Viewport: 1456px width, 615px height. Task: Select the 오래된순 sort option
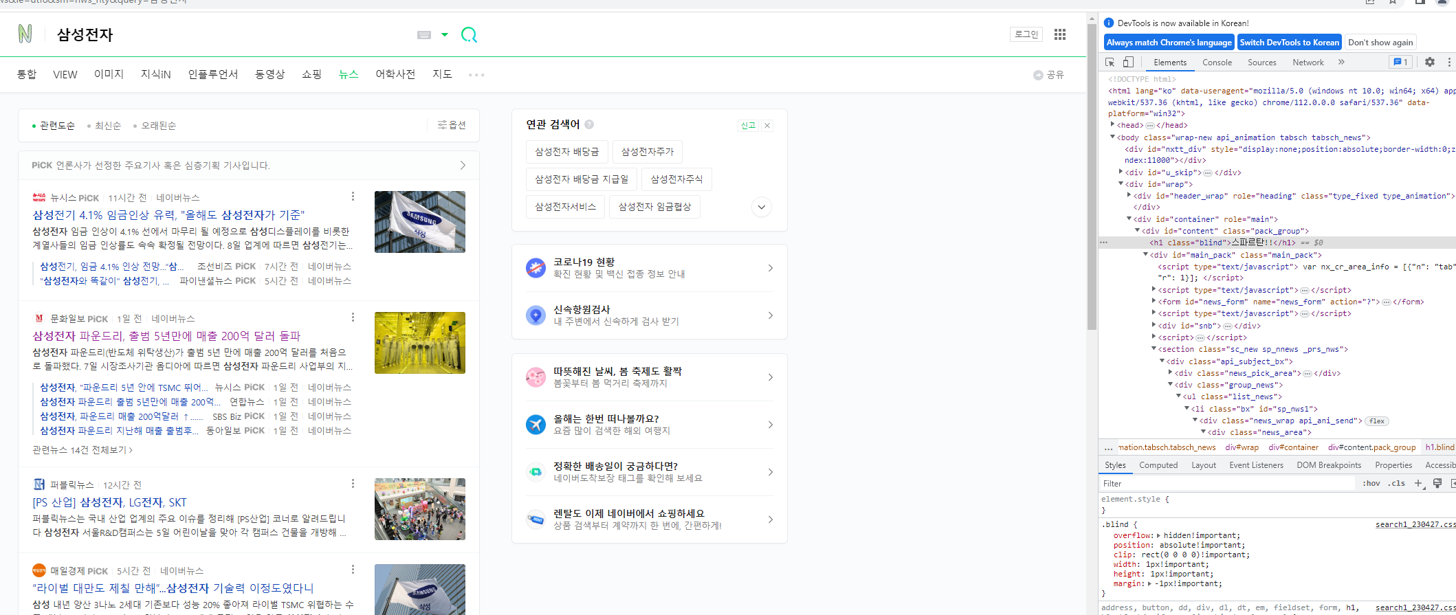pos(155,126)
